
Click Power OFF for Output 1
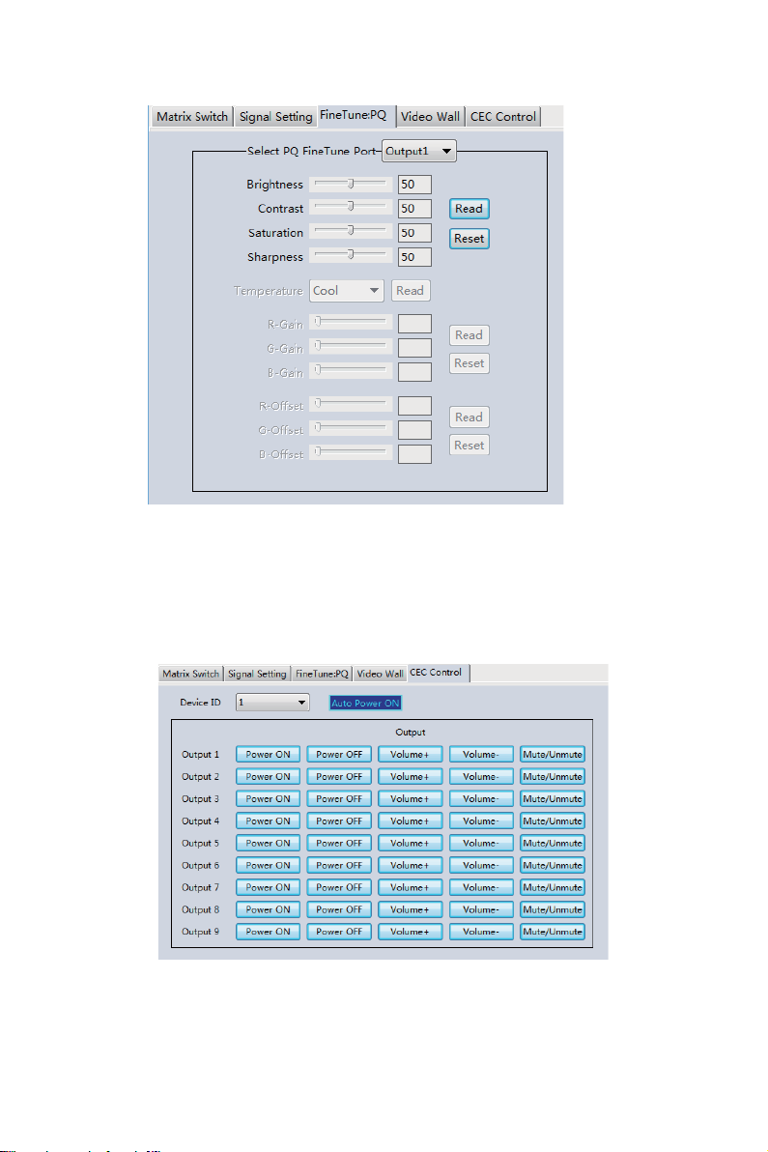click(339, 755)
